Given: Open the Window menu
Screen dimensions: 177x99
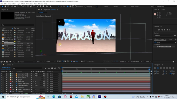Looking at the screenshot, I should tap(41, 4).
